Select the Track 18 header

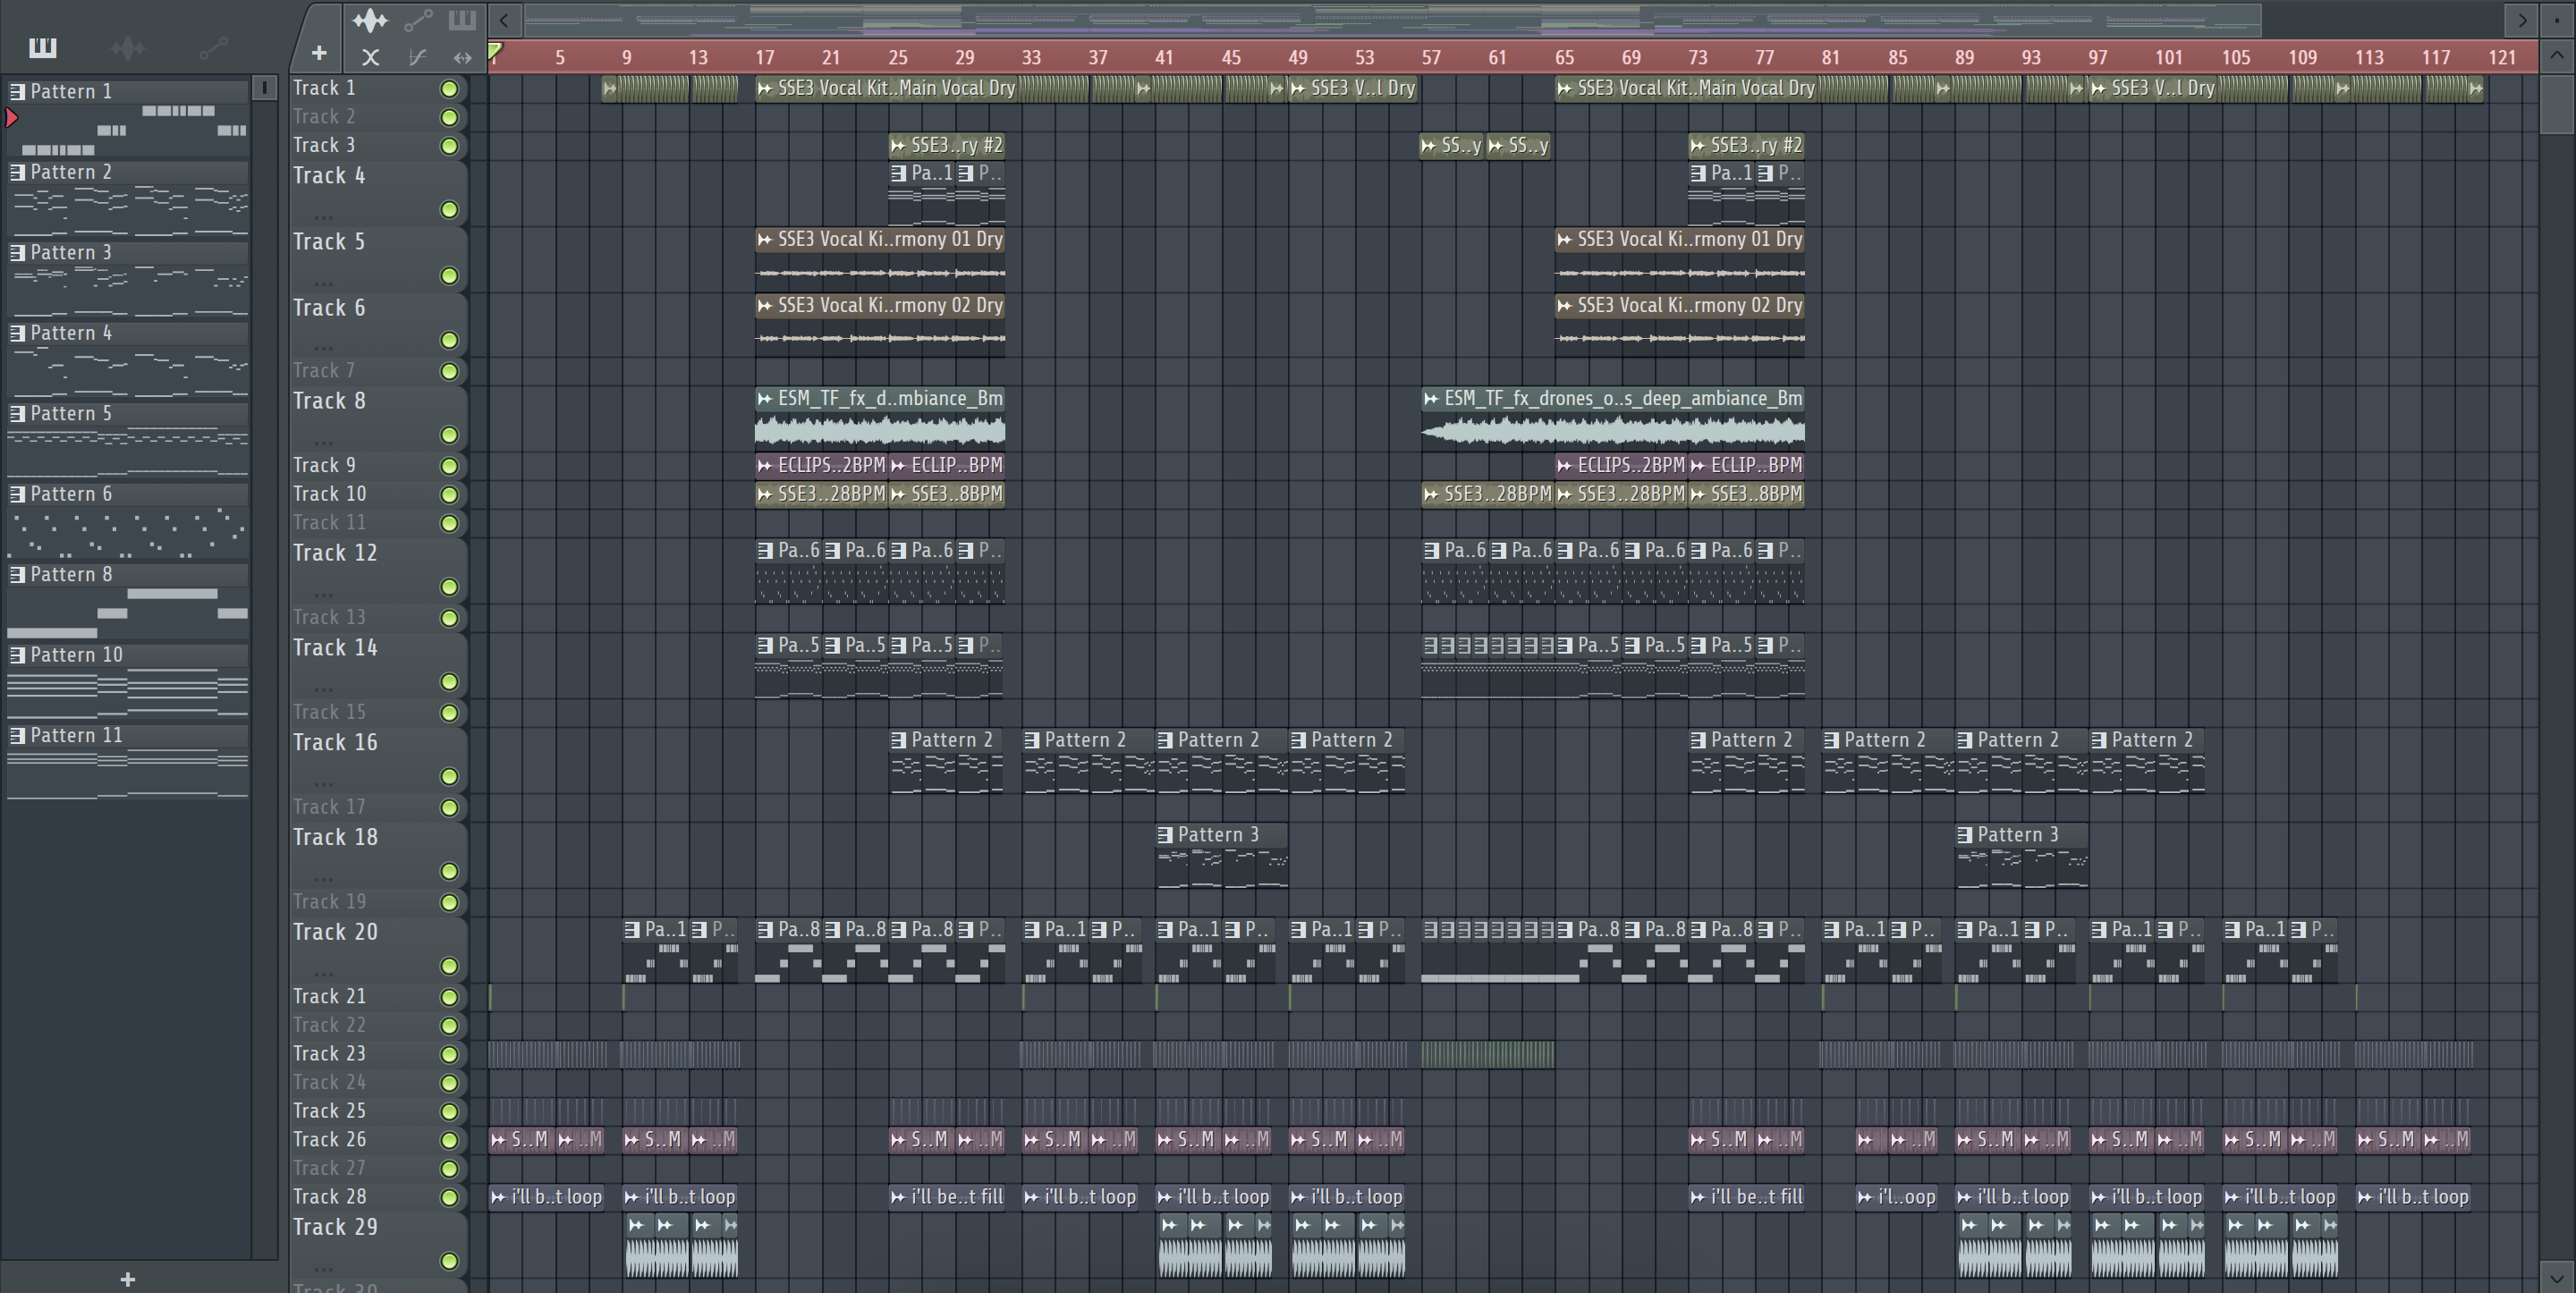pyautogui.click(x=378, y=855)
